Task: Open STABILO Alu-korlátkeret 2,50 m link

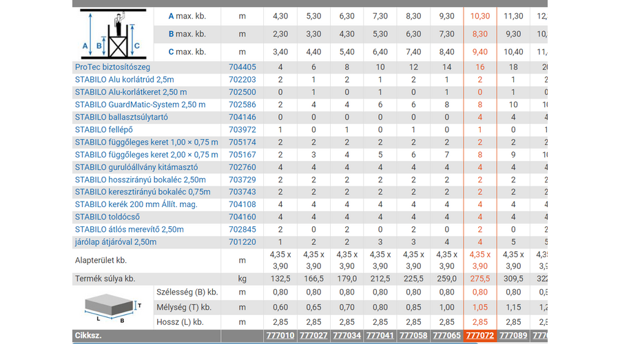Action: (131, 92)
